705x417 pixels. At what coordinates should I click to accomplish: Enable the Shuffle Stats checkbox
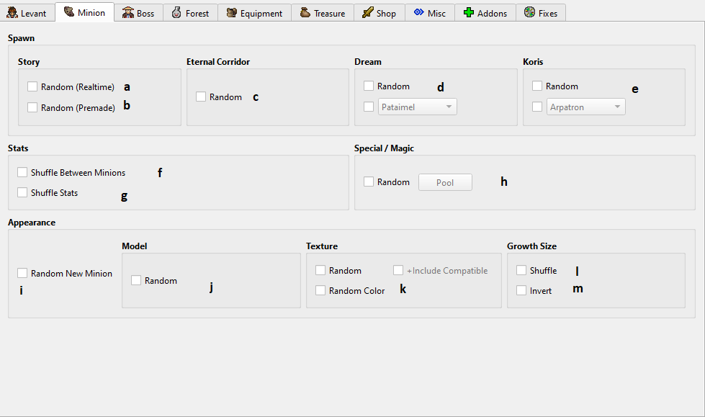pos(22,192)
